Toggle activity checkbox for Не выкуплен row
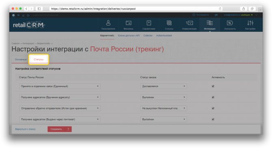Viewport: 272px width, 148px height. pyautogui.click(x=213, y=108)
